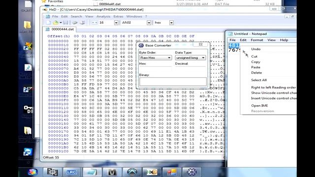Viewport: 315px width, 177px height.
Task: Click the HxD title bar application icon
Action: (45, 9)
